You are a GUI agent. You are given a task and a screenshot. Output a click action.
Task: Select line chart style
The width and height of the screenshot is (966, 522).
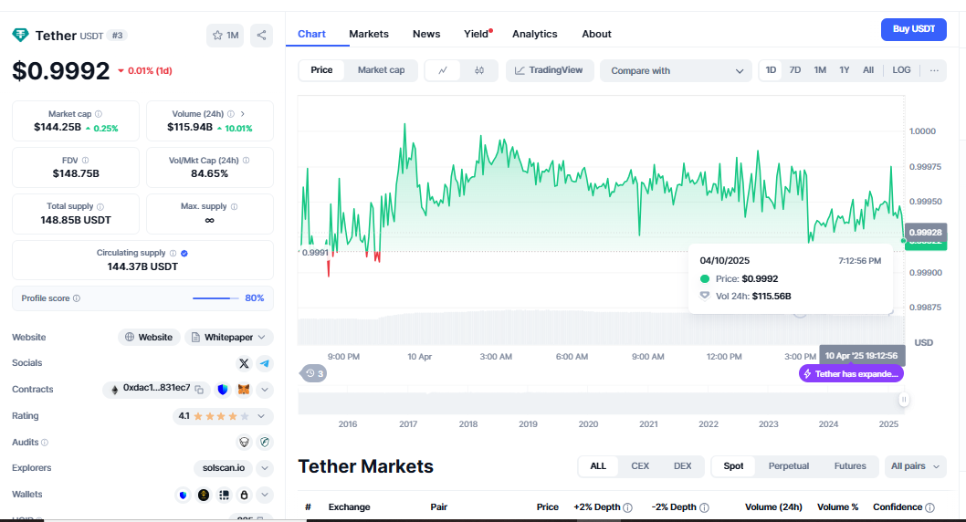tap(442, 70)
